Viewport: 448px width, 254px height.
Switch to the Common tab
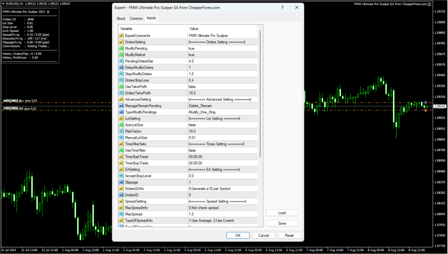point(136,18)
